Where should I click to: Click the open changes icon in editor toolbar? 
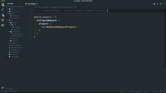(157, 4)
